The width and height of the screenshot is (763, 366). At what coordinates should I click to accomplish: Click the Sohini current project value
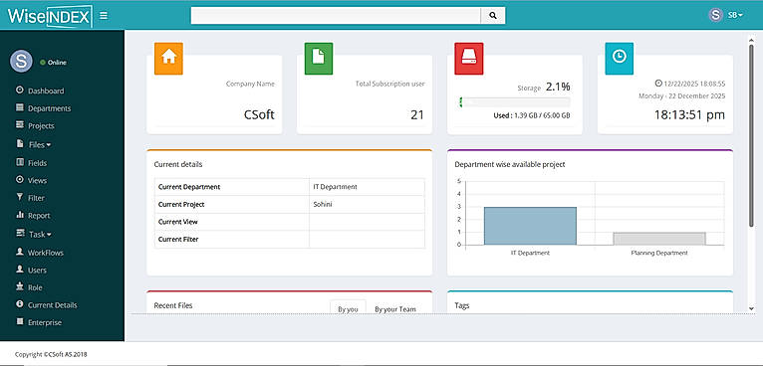point(323,205)
